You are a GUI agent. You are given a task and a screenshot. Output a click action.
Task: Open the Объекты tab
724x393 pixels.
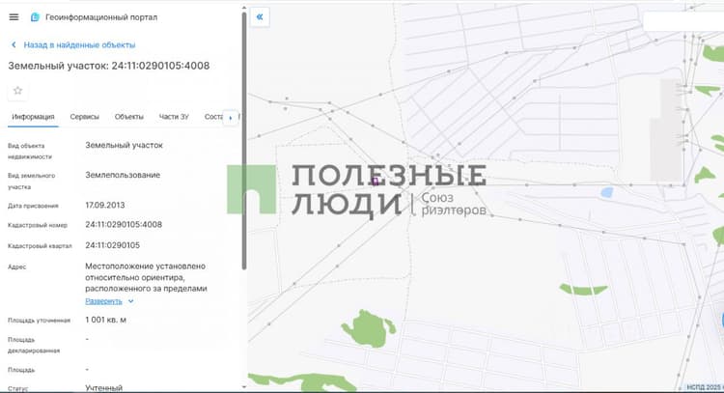(128, 117)
